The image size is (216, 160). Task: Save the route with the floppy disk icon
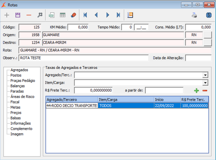[18, 15]
